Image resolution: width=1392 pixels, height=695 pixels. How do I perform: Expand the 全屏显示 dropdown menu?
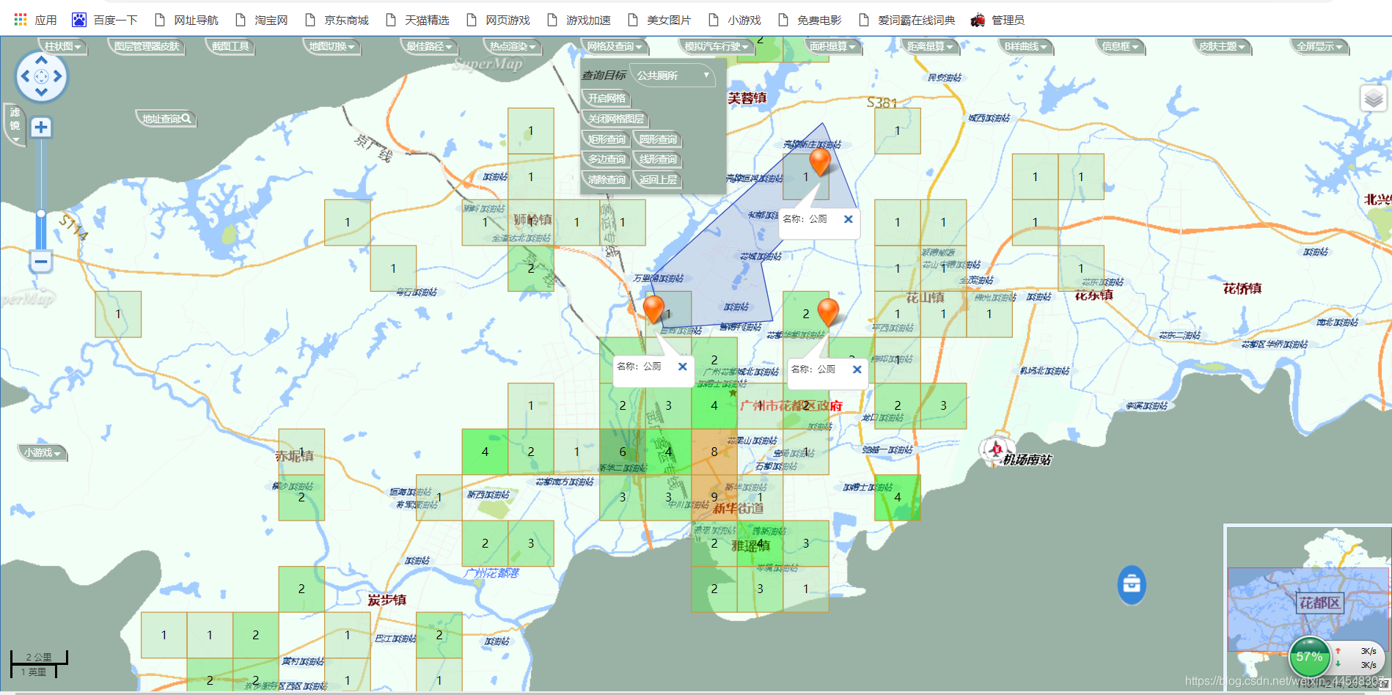click(1319, 46)
